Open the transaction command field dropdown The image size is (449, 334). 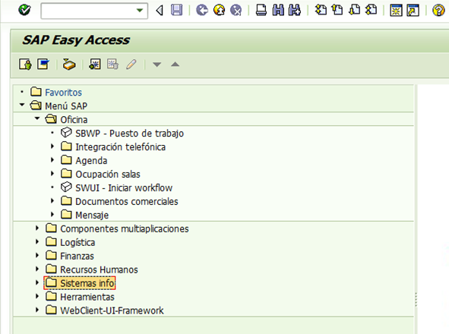140,11
